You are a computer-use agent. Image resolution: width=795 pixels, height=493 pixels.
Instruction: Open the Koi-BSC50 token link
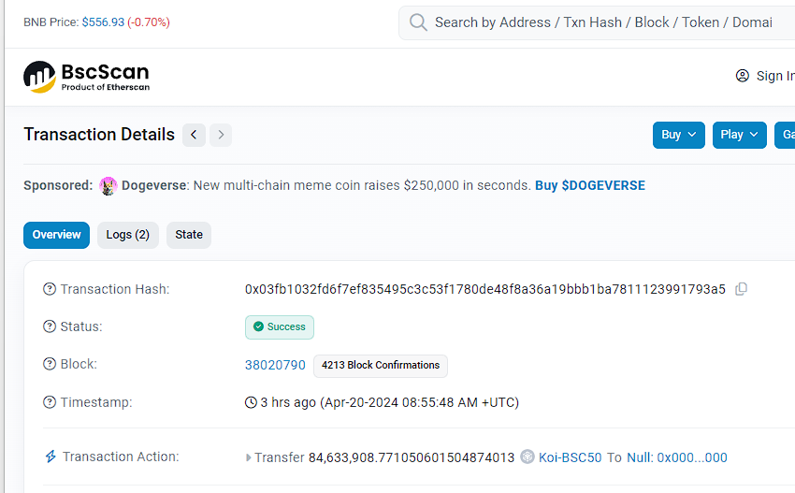point(570,457)
